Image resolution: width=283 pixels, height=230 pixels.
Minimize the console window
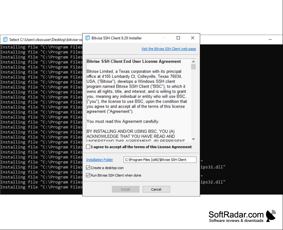[x=270, y=39]
